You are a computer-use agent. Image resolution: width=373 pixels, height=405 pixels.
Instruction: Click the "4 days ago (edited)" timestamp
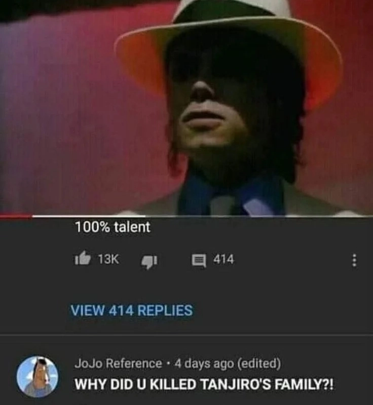tap(228, 363)
